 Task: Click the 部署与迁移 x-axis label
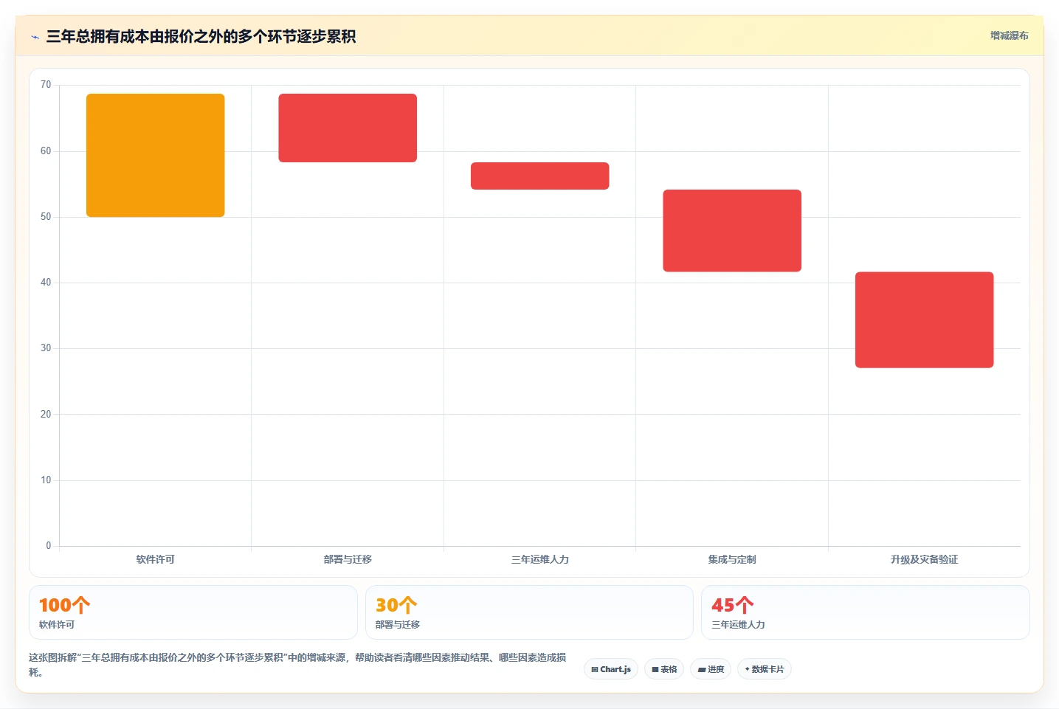pos(348,559)
